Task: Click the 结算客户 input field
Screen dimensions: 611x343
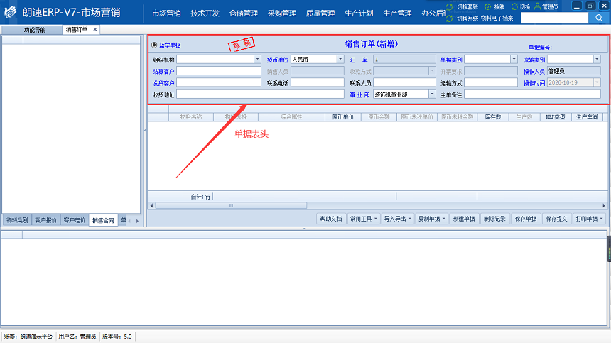Action: pos(219,71)
